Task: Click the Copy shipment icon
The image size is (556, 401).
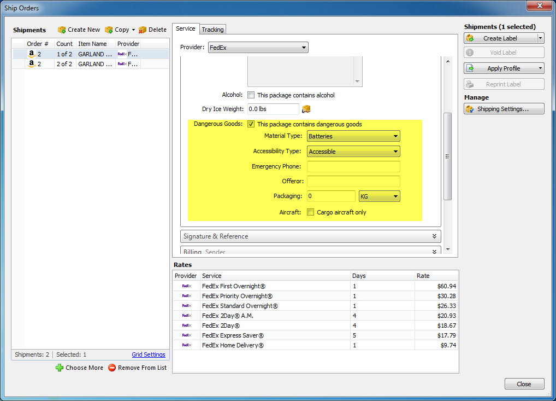Action: [109, 30]
